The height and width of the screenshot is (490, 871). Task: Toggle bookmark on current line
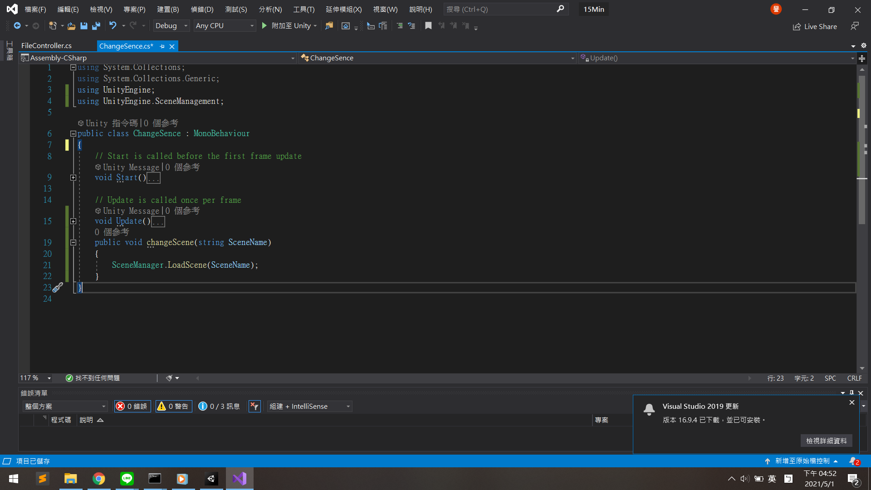(428, 26)
